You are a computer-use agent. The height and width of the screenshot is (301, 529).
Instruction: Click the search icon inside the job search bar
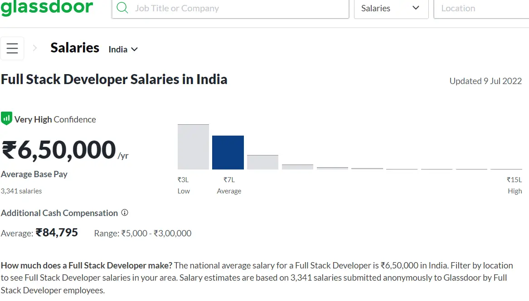click(122, 8)
